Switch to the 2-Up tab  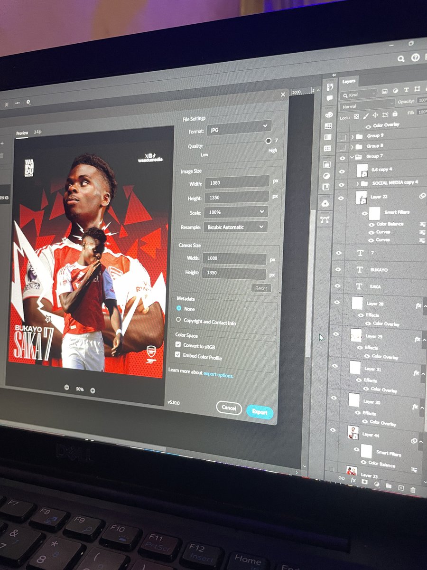click(37, 132)
